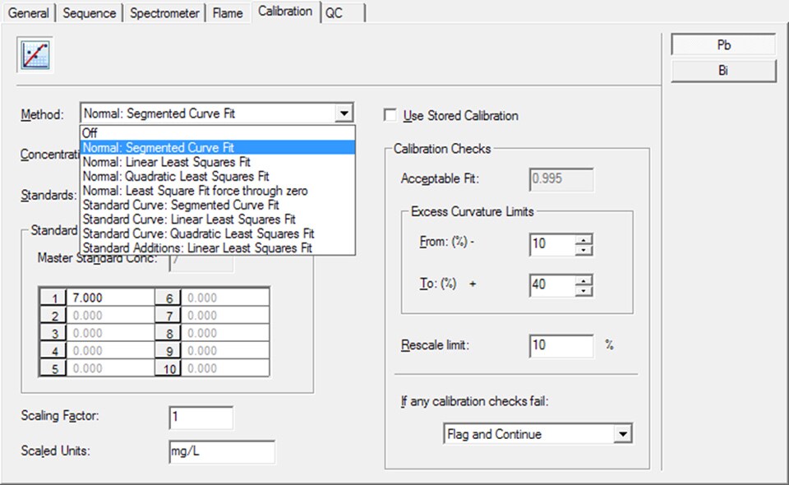This screenshot has height=485, width=789.
Task: Decrement the To (%) value with down arrow
Action: tap(584, 289)
